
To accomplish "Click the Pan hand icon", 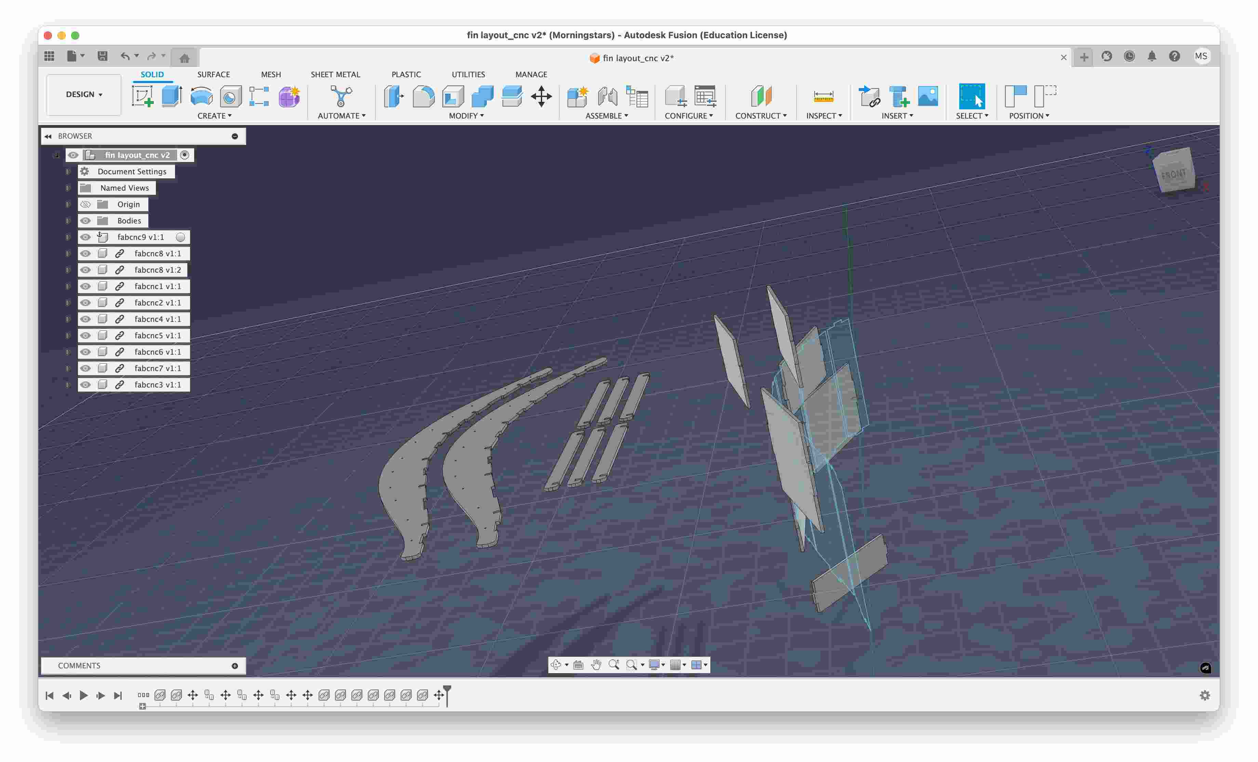I will [596, 665].
